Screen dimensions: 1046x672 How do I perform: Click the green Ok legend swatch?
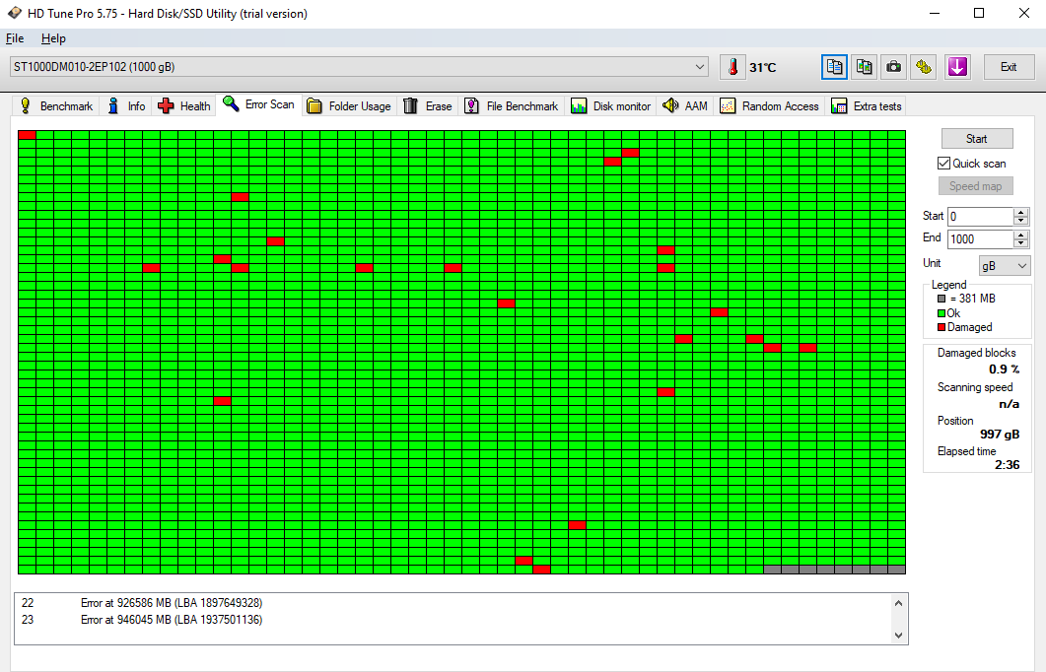(941, 313)
